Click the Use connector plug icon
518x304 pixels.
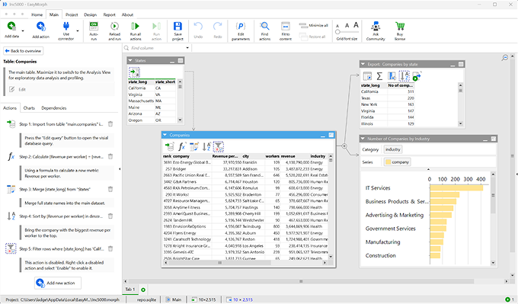tap(66, 26)
